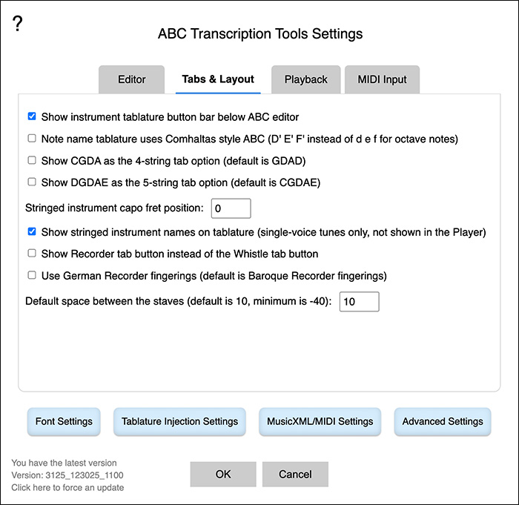Screen dimensions: 519x505
Task: Enable Recorder tab button instead of Whistle
Action: (32, 254)
